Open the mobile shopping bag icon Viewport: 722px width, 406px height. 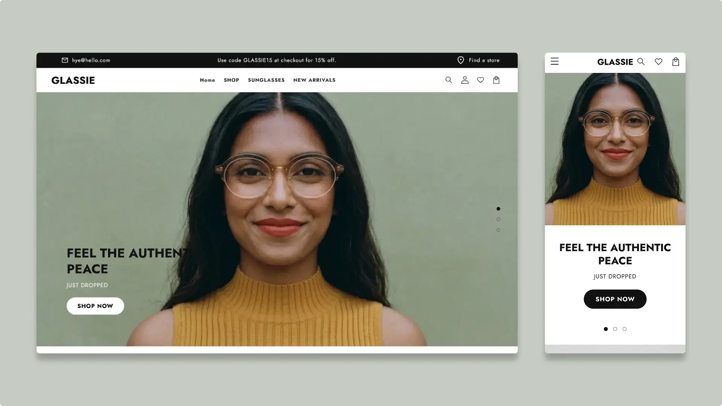tap(676, 62)
